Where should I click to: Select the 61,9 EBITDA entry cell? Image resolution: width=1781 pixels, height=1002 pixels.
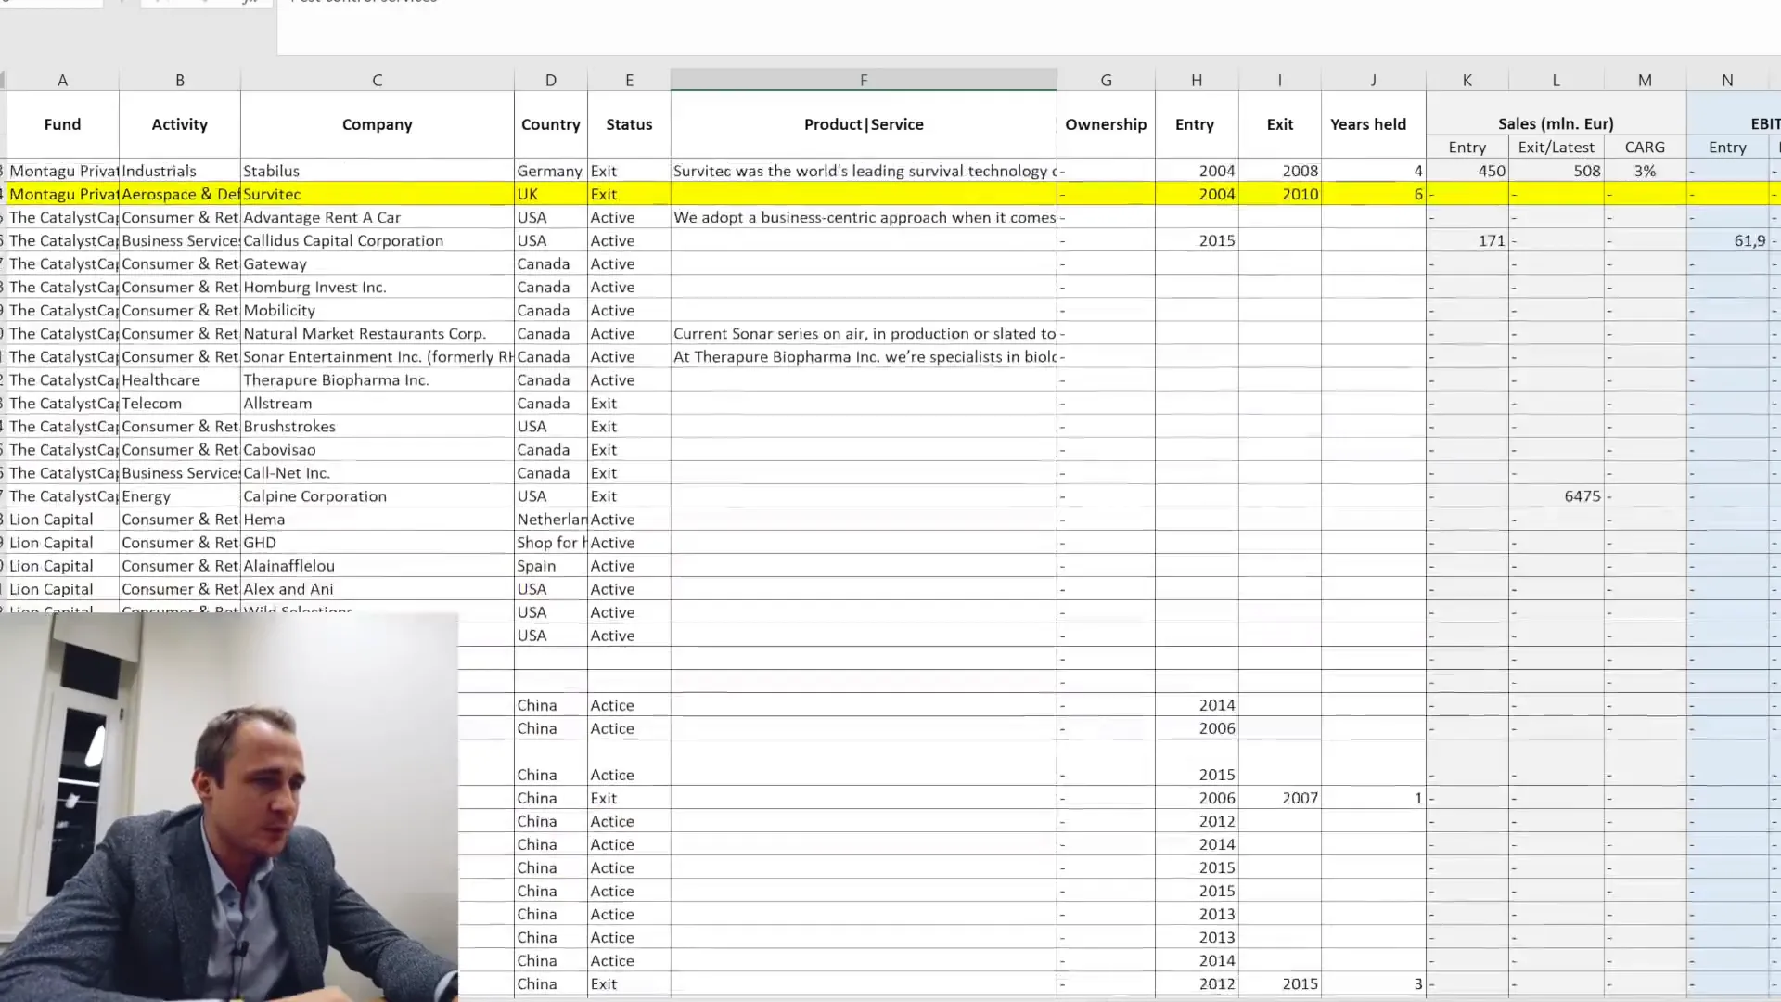[x=1727, y=240]
